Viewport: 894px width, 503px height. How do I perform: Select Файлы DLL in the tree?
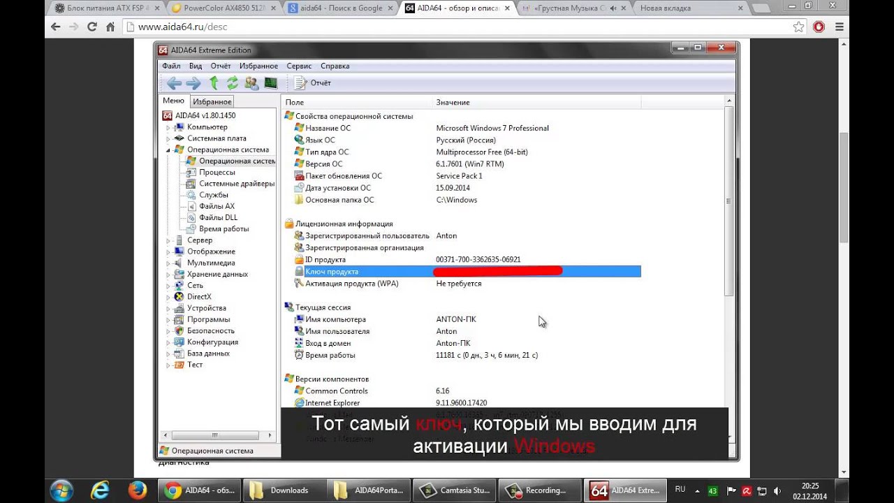(218, 217)
